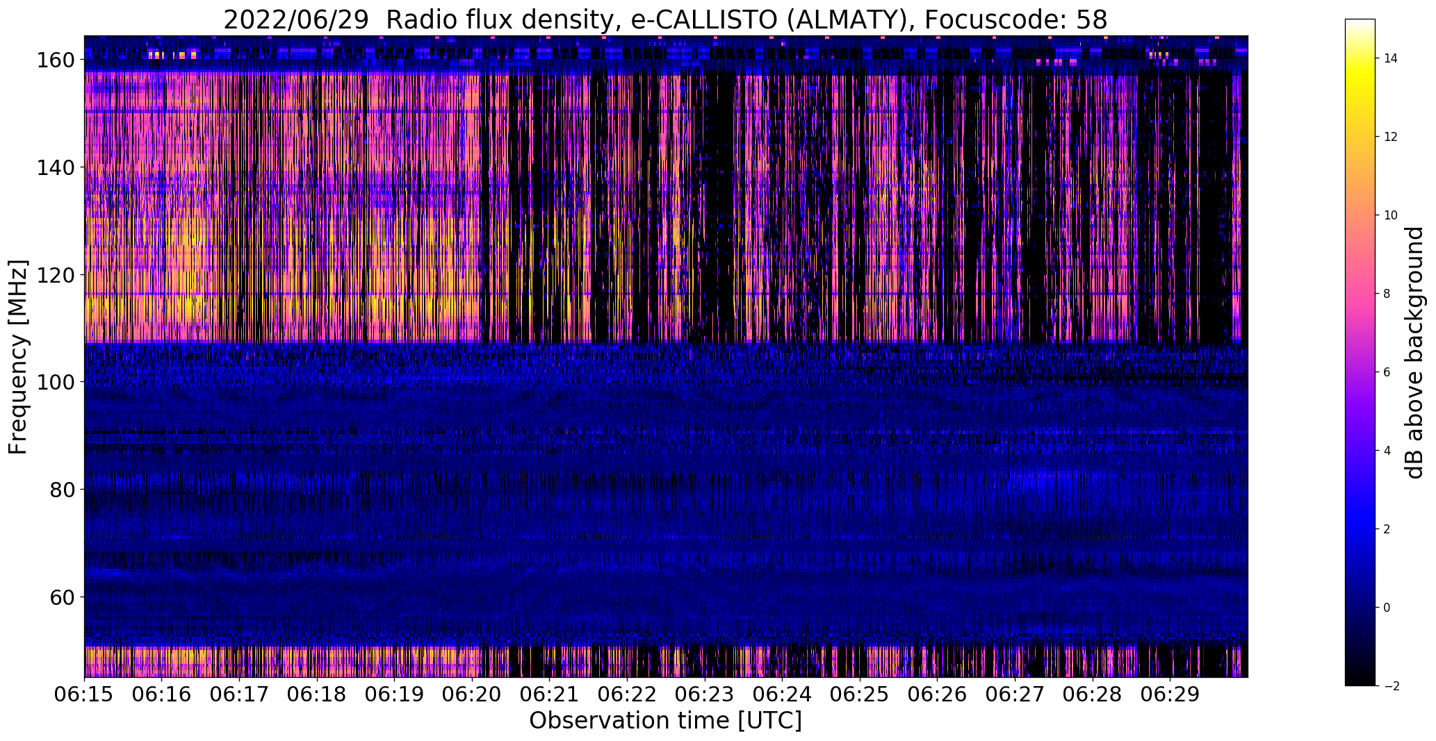
Task: Click the 'dB above background' colorbar label
Action: [1414, 352]
